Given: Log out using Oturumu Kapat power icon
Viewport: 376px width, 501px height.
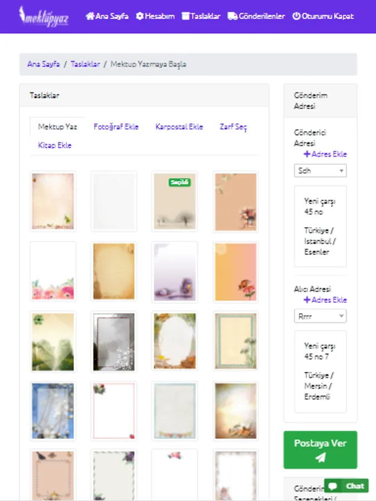Looking at the screenshot, I should coord(323,16).
